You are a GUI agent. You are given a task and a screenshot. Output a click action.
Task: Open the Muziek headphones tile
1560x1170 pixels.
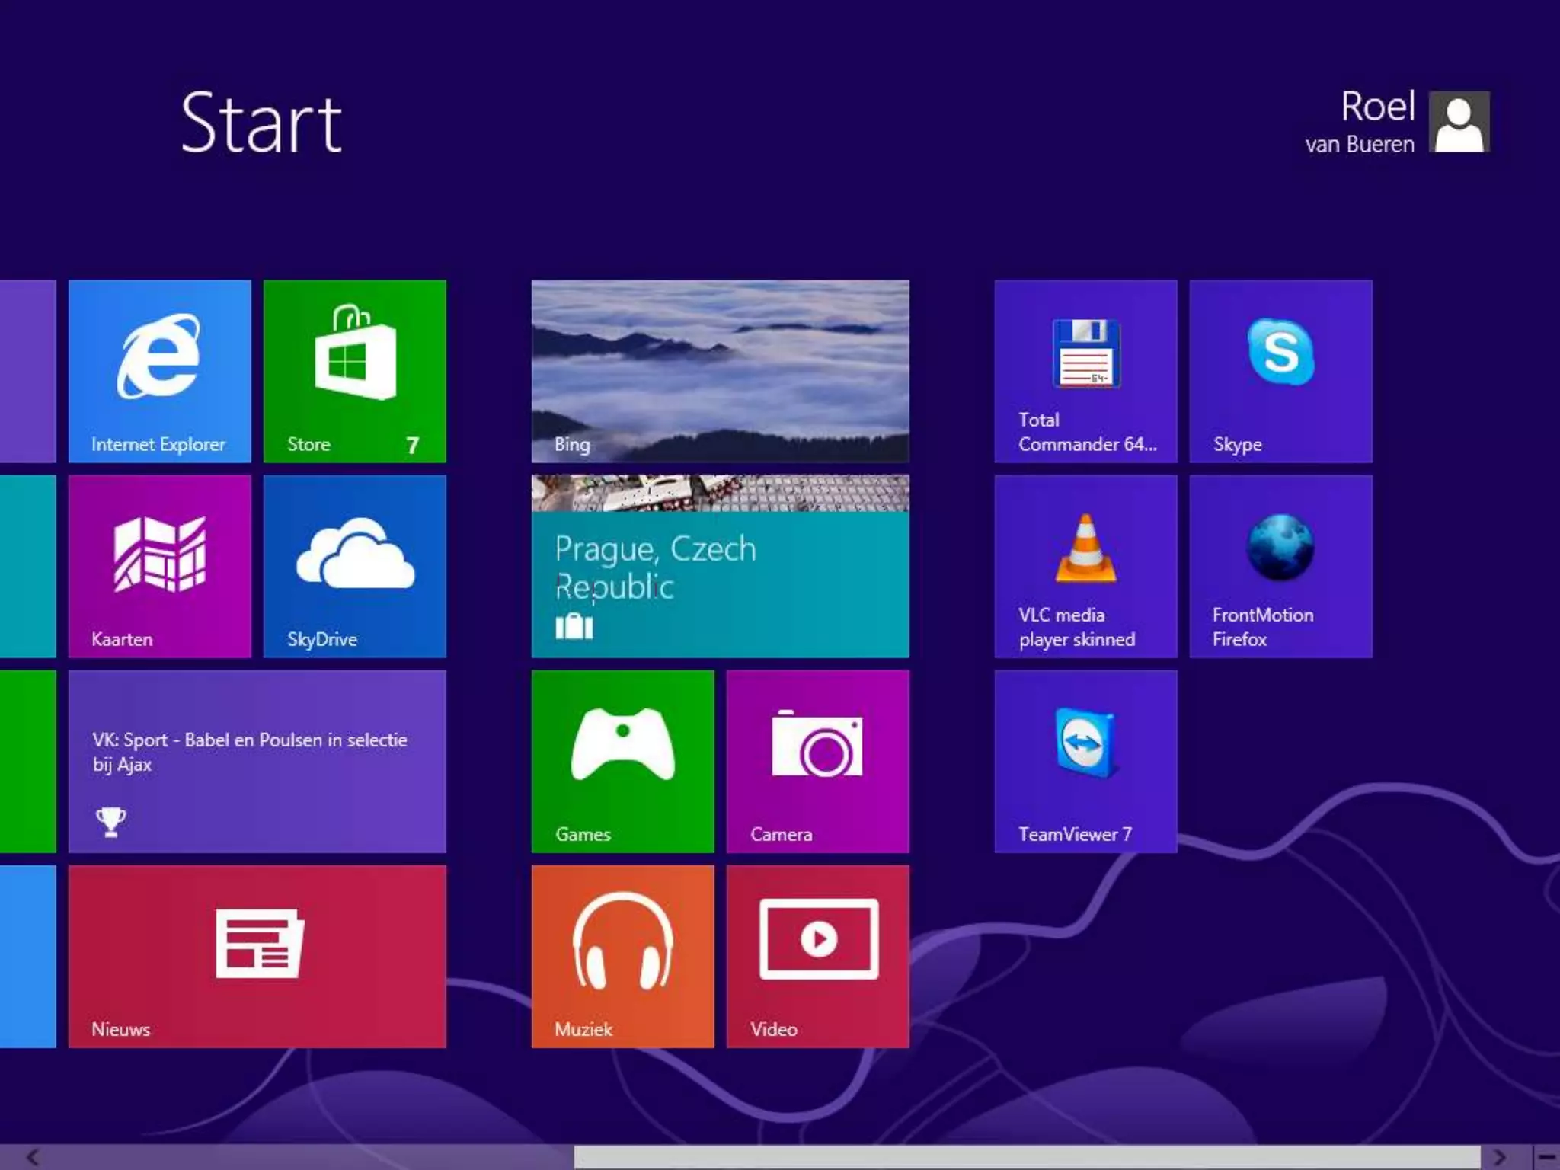coord(622,956)
